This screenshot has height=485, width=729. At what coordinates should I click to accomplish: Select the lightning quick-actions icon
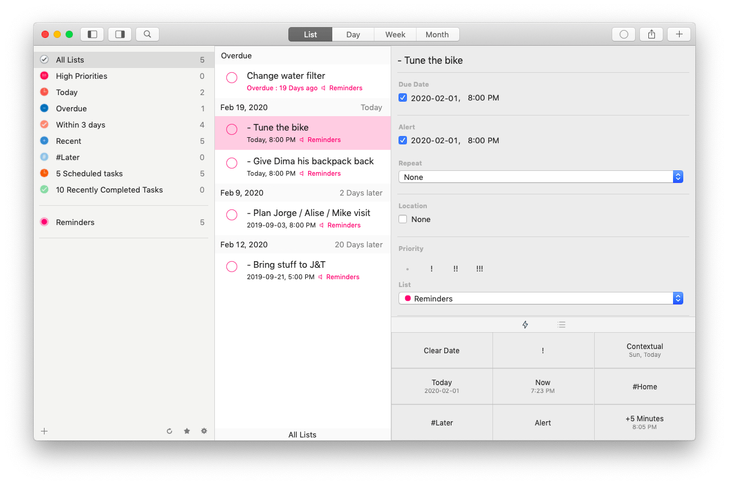[525, 324]
